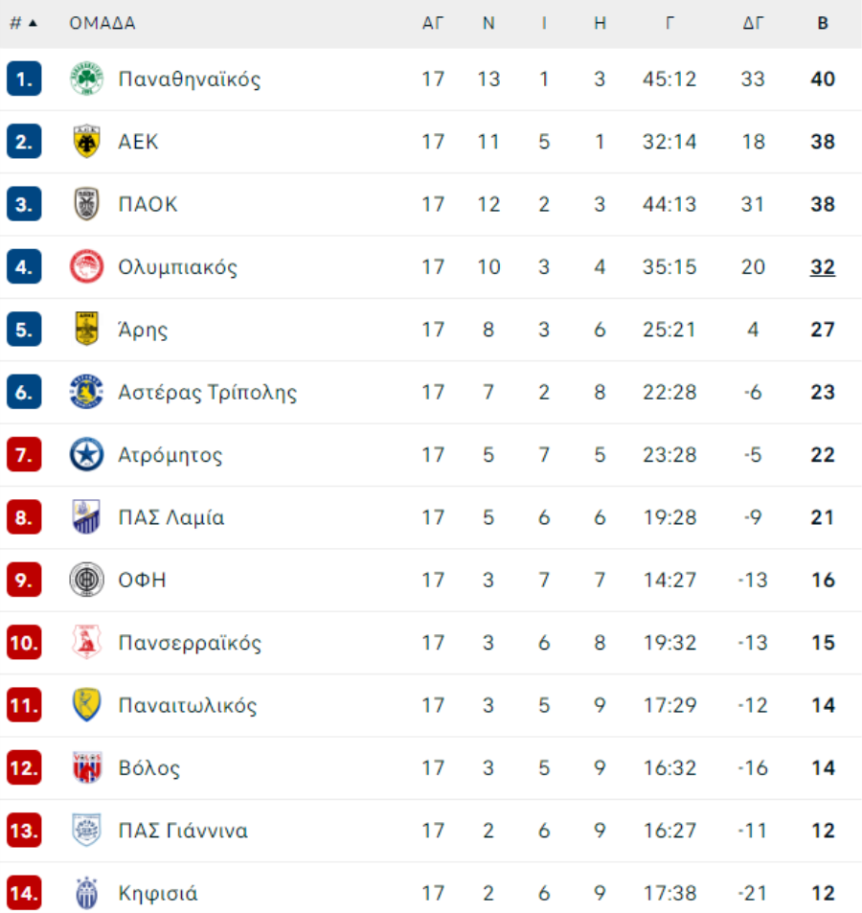Click the Αστέρας Τρίπολης logo

point(87,392)
